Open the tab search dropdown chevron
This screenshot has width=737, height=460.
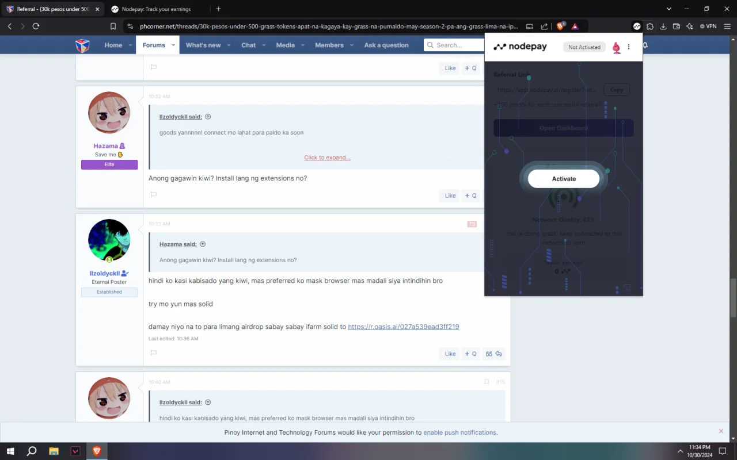[668, 9]
